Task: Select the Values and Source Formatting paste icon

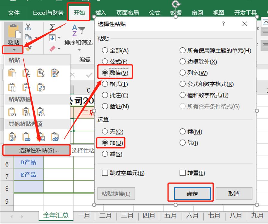Action: 41,111
